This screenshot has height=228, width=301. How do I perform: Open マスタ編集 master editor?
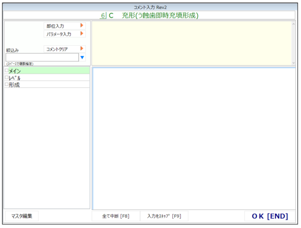(x=22, y=216)
